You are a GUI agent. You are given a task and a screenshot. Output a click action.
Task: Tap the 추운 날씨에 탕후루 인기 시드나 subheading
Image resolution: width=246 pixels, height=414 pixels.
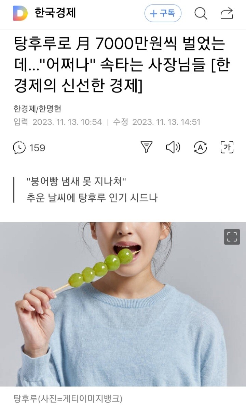pyautogui.click(x=92, y=198)
